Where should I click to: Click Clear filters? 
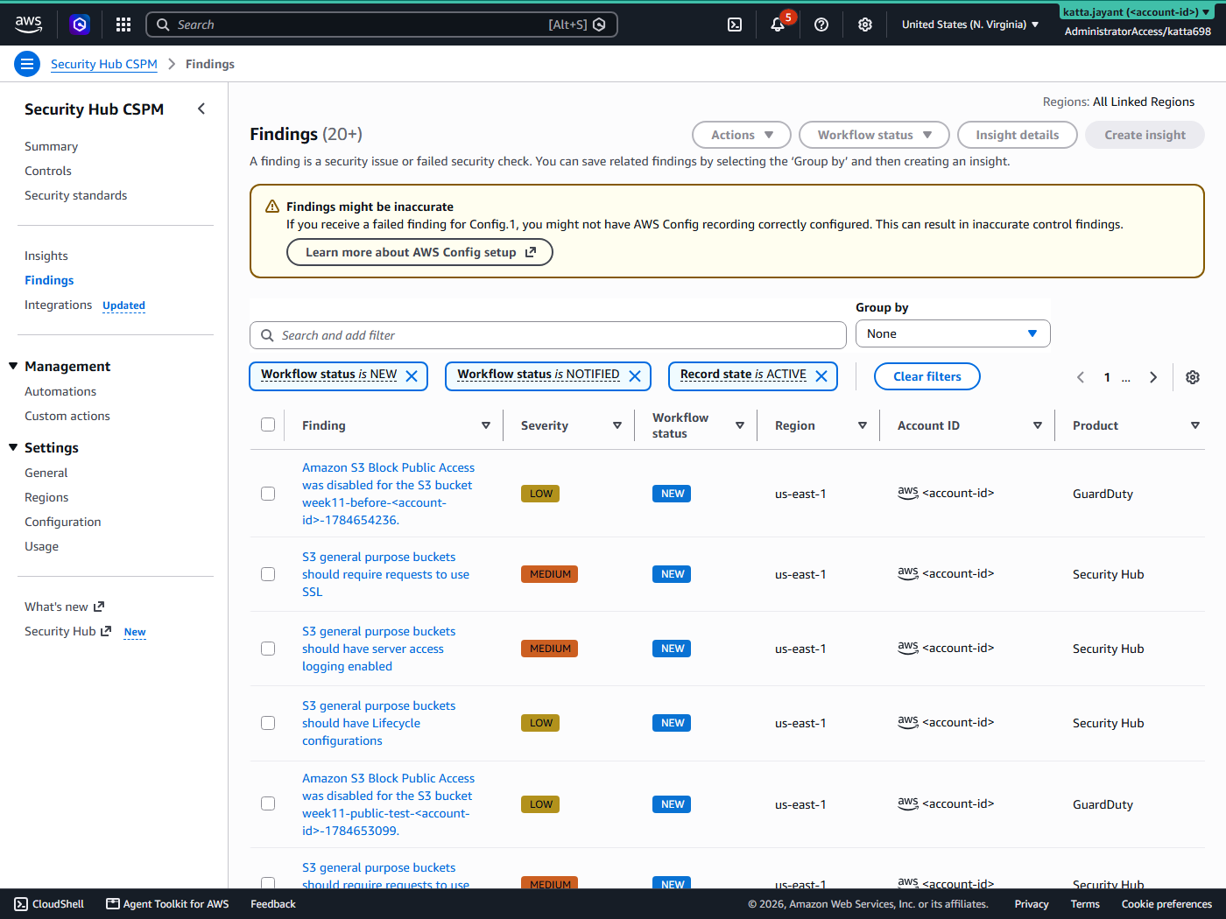(x=927, y=376)
